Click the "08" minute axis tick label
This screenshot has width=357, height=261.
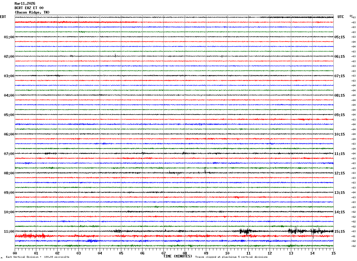[x=185, y=253]
